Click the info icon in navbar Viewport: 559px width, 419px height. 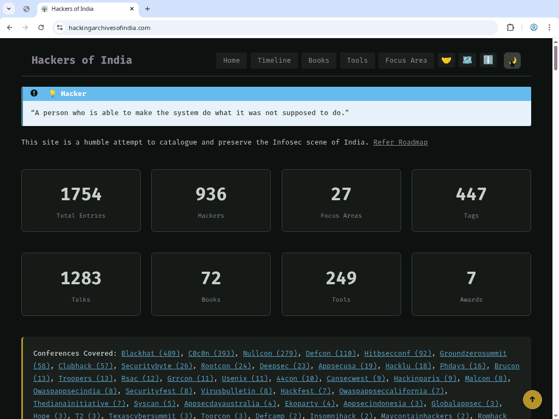pos(488,60)
